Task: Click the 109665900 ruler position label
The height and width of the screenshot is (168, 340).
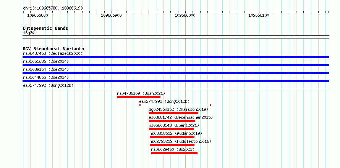Action: 111,15
